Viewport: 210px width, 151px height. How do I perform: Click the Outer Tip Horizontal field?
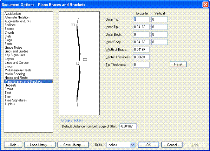click(141, 19)
